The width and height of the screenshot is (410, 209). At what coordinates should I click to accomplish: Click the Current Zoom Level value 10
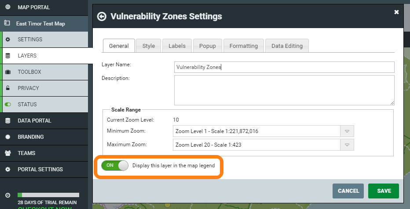coord(176,120)
